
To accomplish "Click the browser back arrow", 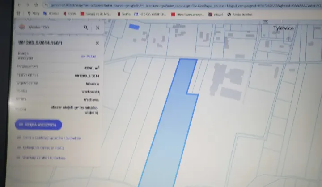I will 19,4.
